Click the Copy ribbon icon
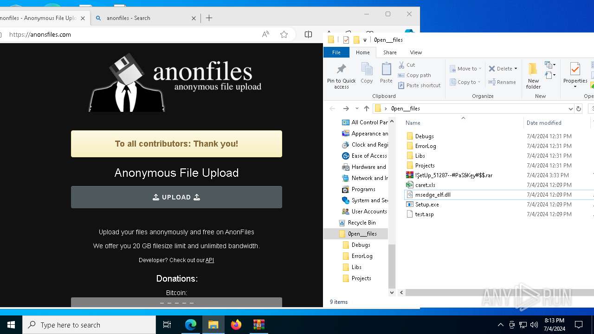 [367, 70]
